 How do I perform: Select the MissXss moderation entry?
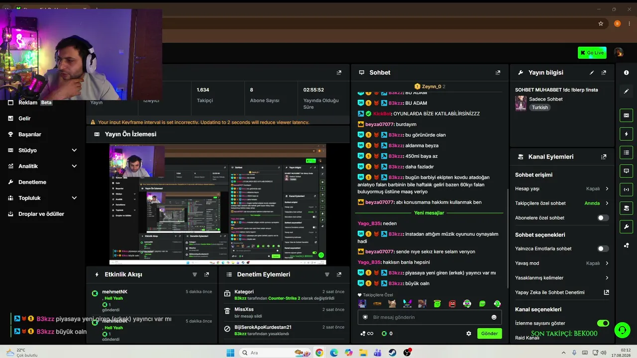coord(284,312)
